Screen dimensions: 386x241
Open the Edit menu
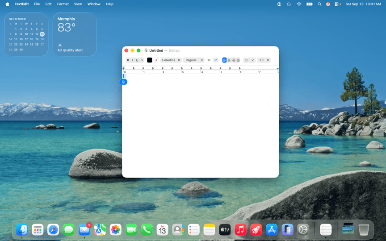tap(49, 4)
